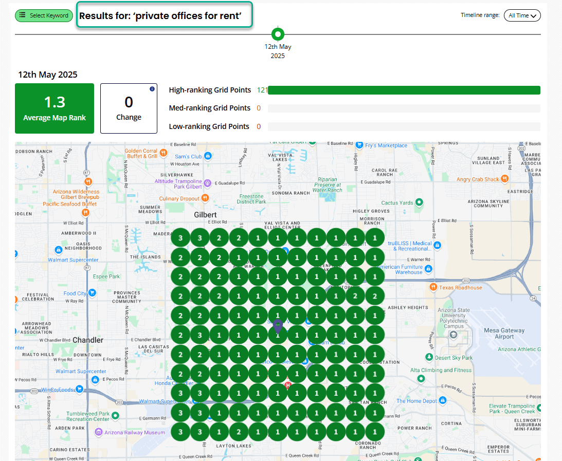Click the Alta Climbing and Fitness marker icon
562x461 pixels.
click(x=421, y=378)
